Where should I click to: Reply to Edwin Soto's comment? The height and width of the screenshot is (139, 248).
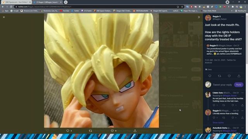[214, 105]
